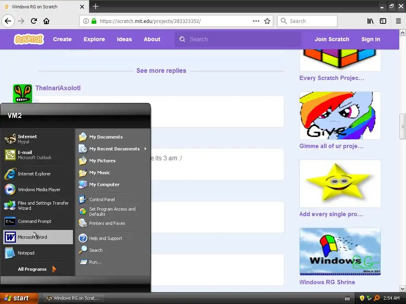Click the green secure padlock icon
This screenshot has width=406, height=304.
[x=94, y=21]
